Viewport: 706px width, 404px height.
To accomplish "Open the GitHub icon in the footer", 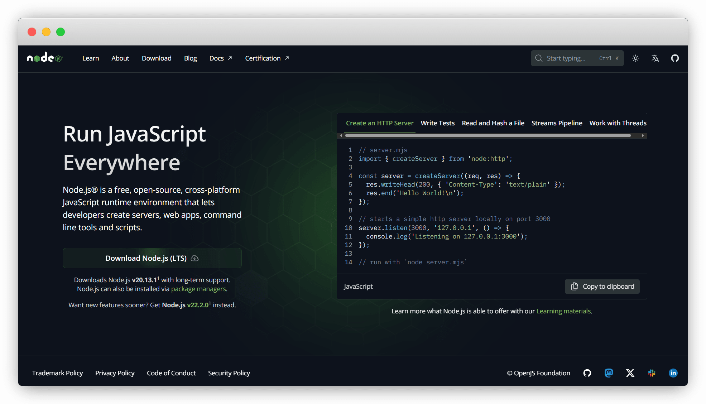I will tap(587, 373).
